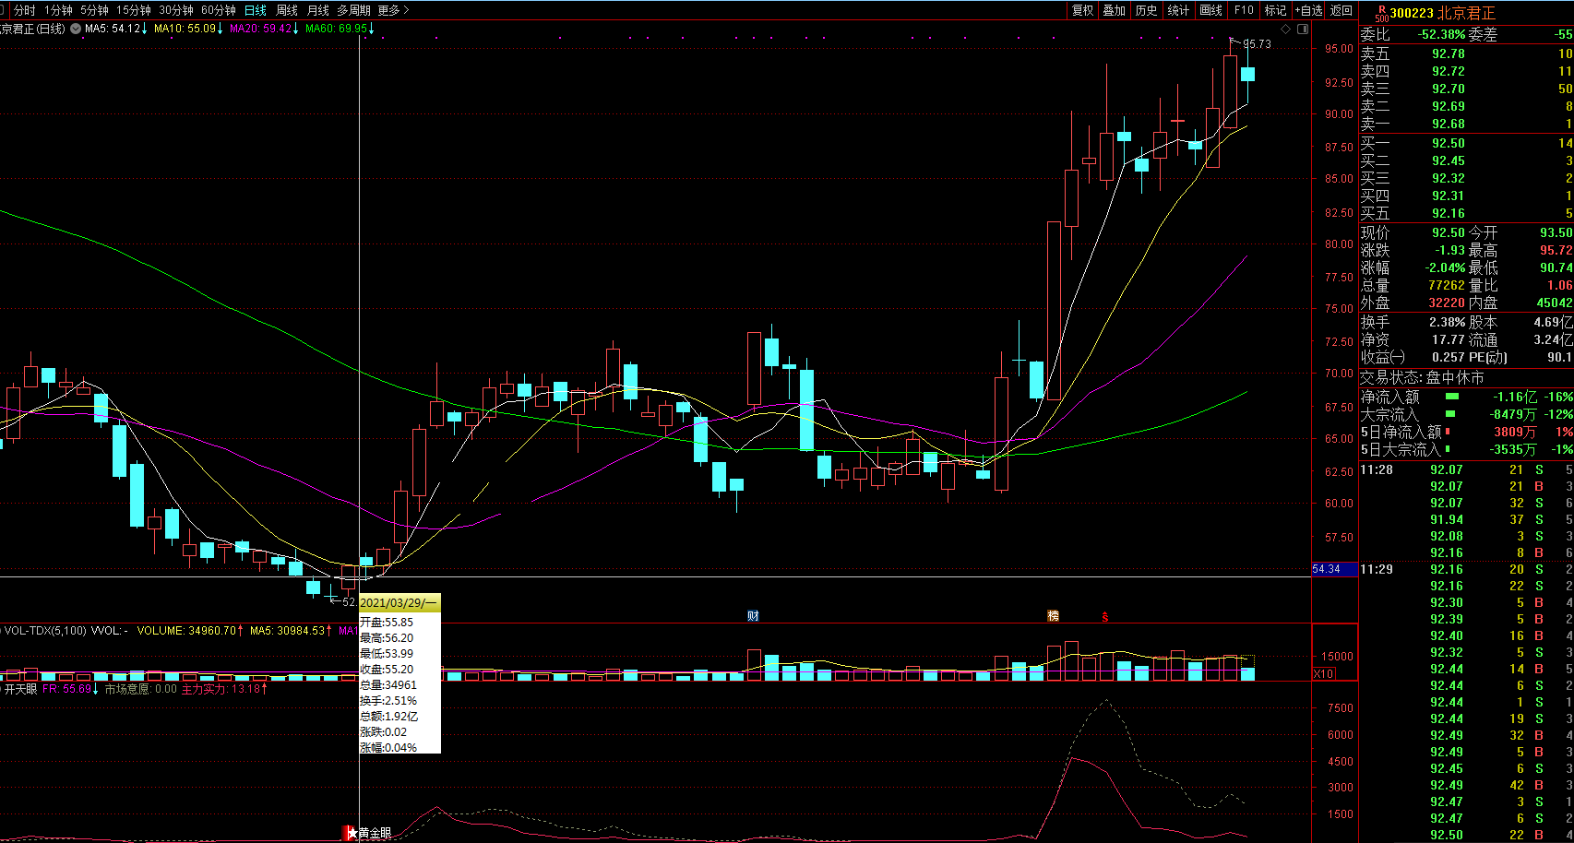Expand the 更多 periods list
This screenshot has height=843, width=1574.
(x=393, y=10)
